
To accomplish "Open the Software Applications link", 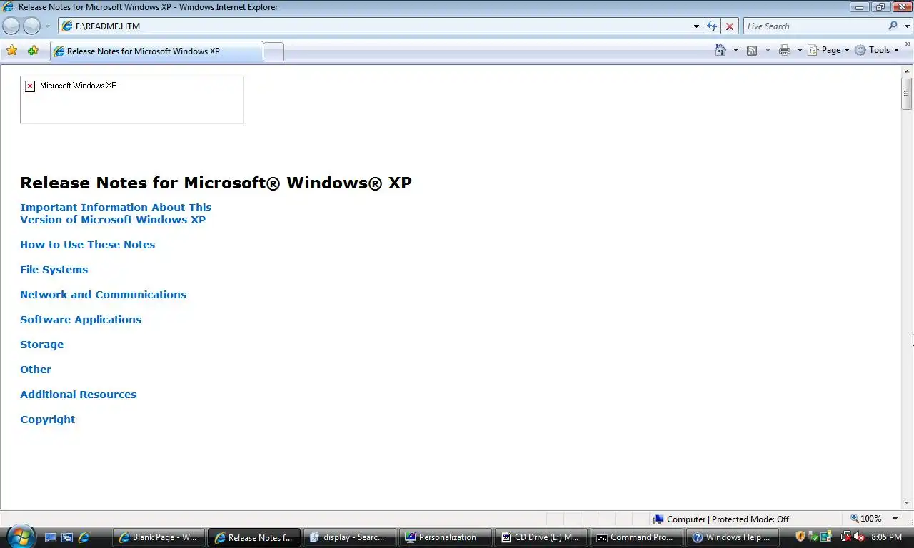I will pyautogui.click(x=81, y=320).
